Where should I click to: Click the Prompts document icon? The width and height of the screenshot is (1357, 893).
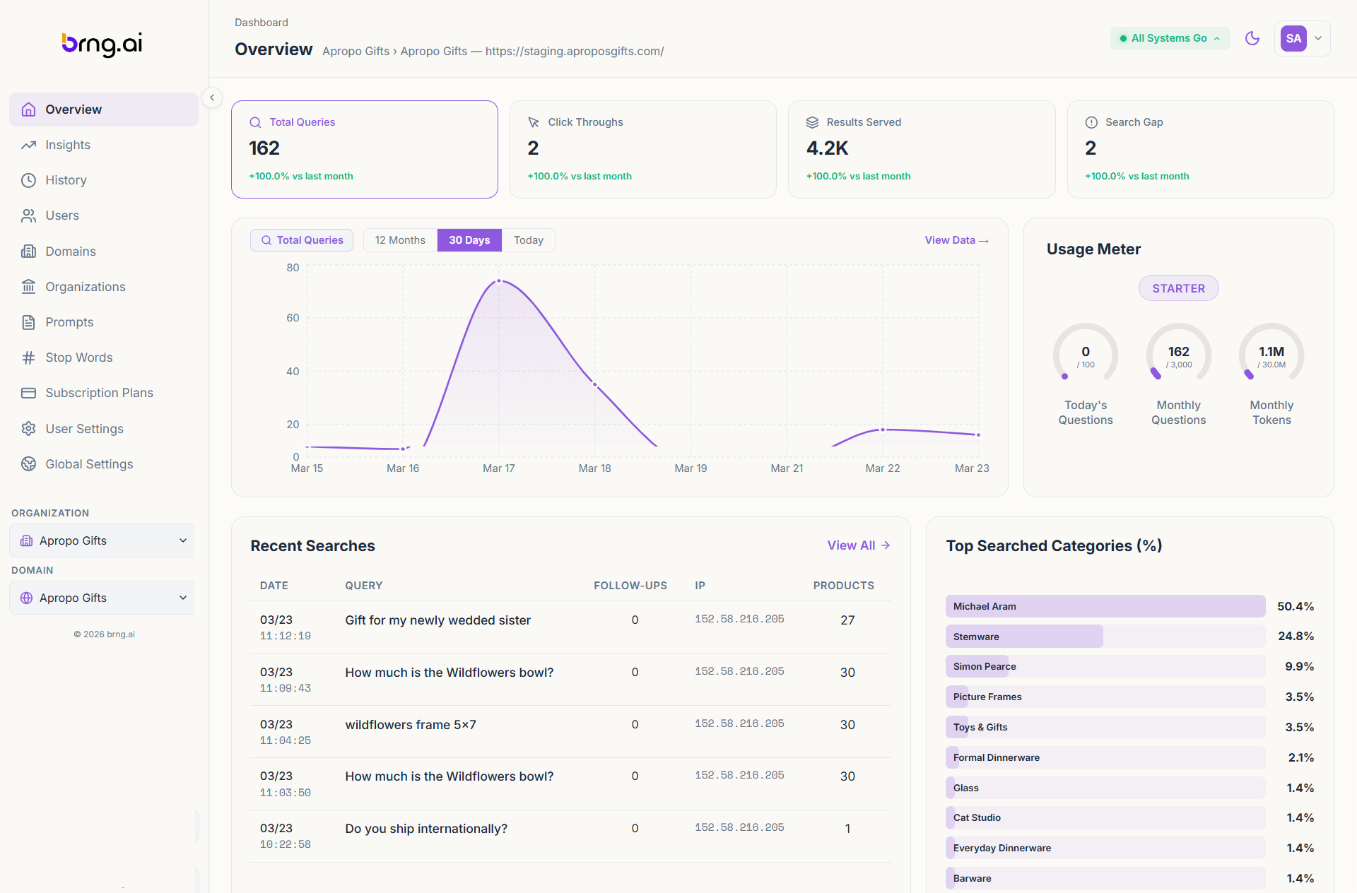point(28,322)
